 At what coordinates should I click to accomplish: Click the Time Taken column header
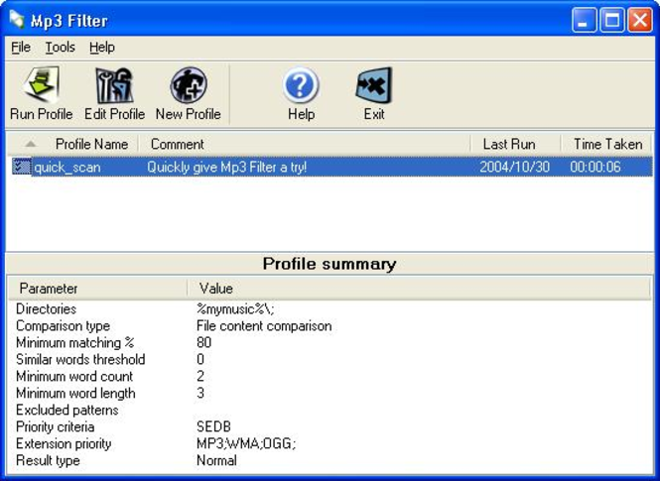[x=606, y=144]
